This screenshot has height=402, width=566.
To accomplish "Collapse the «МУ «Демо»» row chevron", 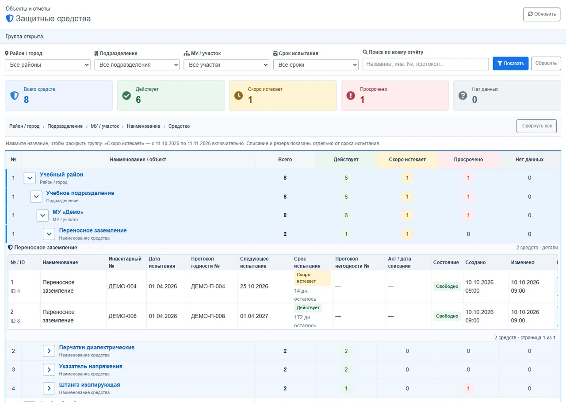I will (42, 215).
